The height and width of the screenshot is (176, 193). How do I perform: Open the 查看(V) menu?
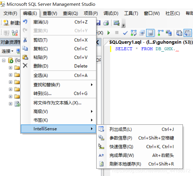(50, 13)
